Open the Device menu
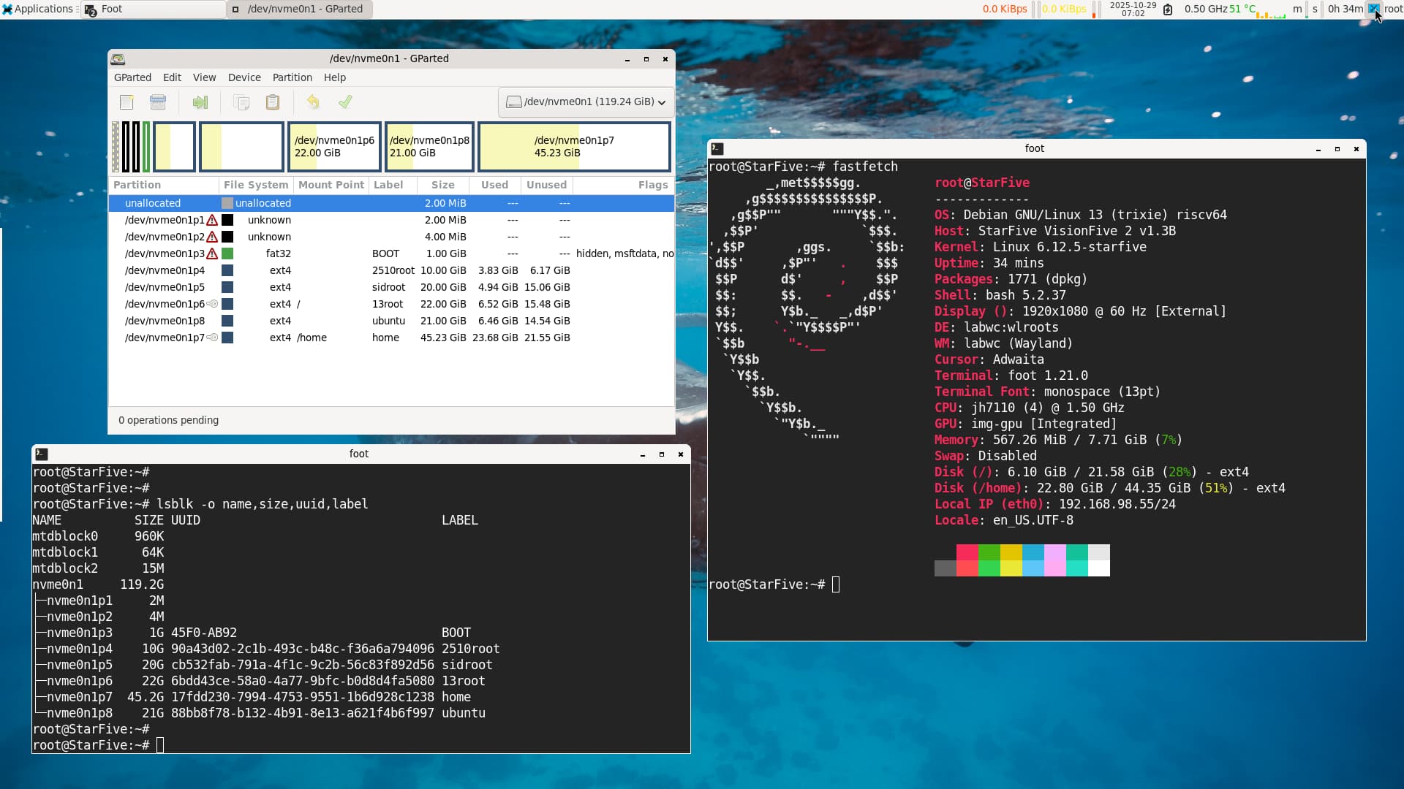 244,77
